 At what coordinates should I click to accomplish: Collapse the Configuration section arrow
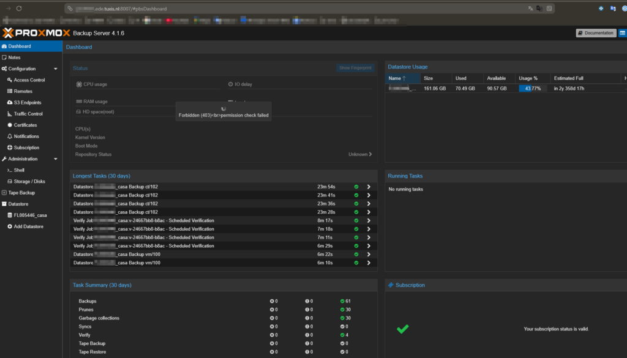point(56,69)
